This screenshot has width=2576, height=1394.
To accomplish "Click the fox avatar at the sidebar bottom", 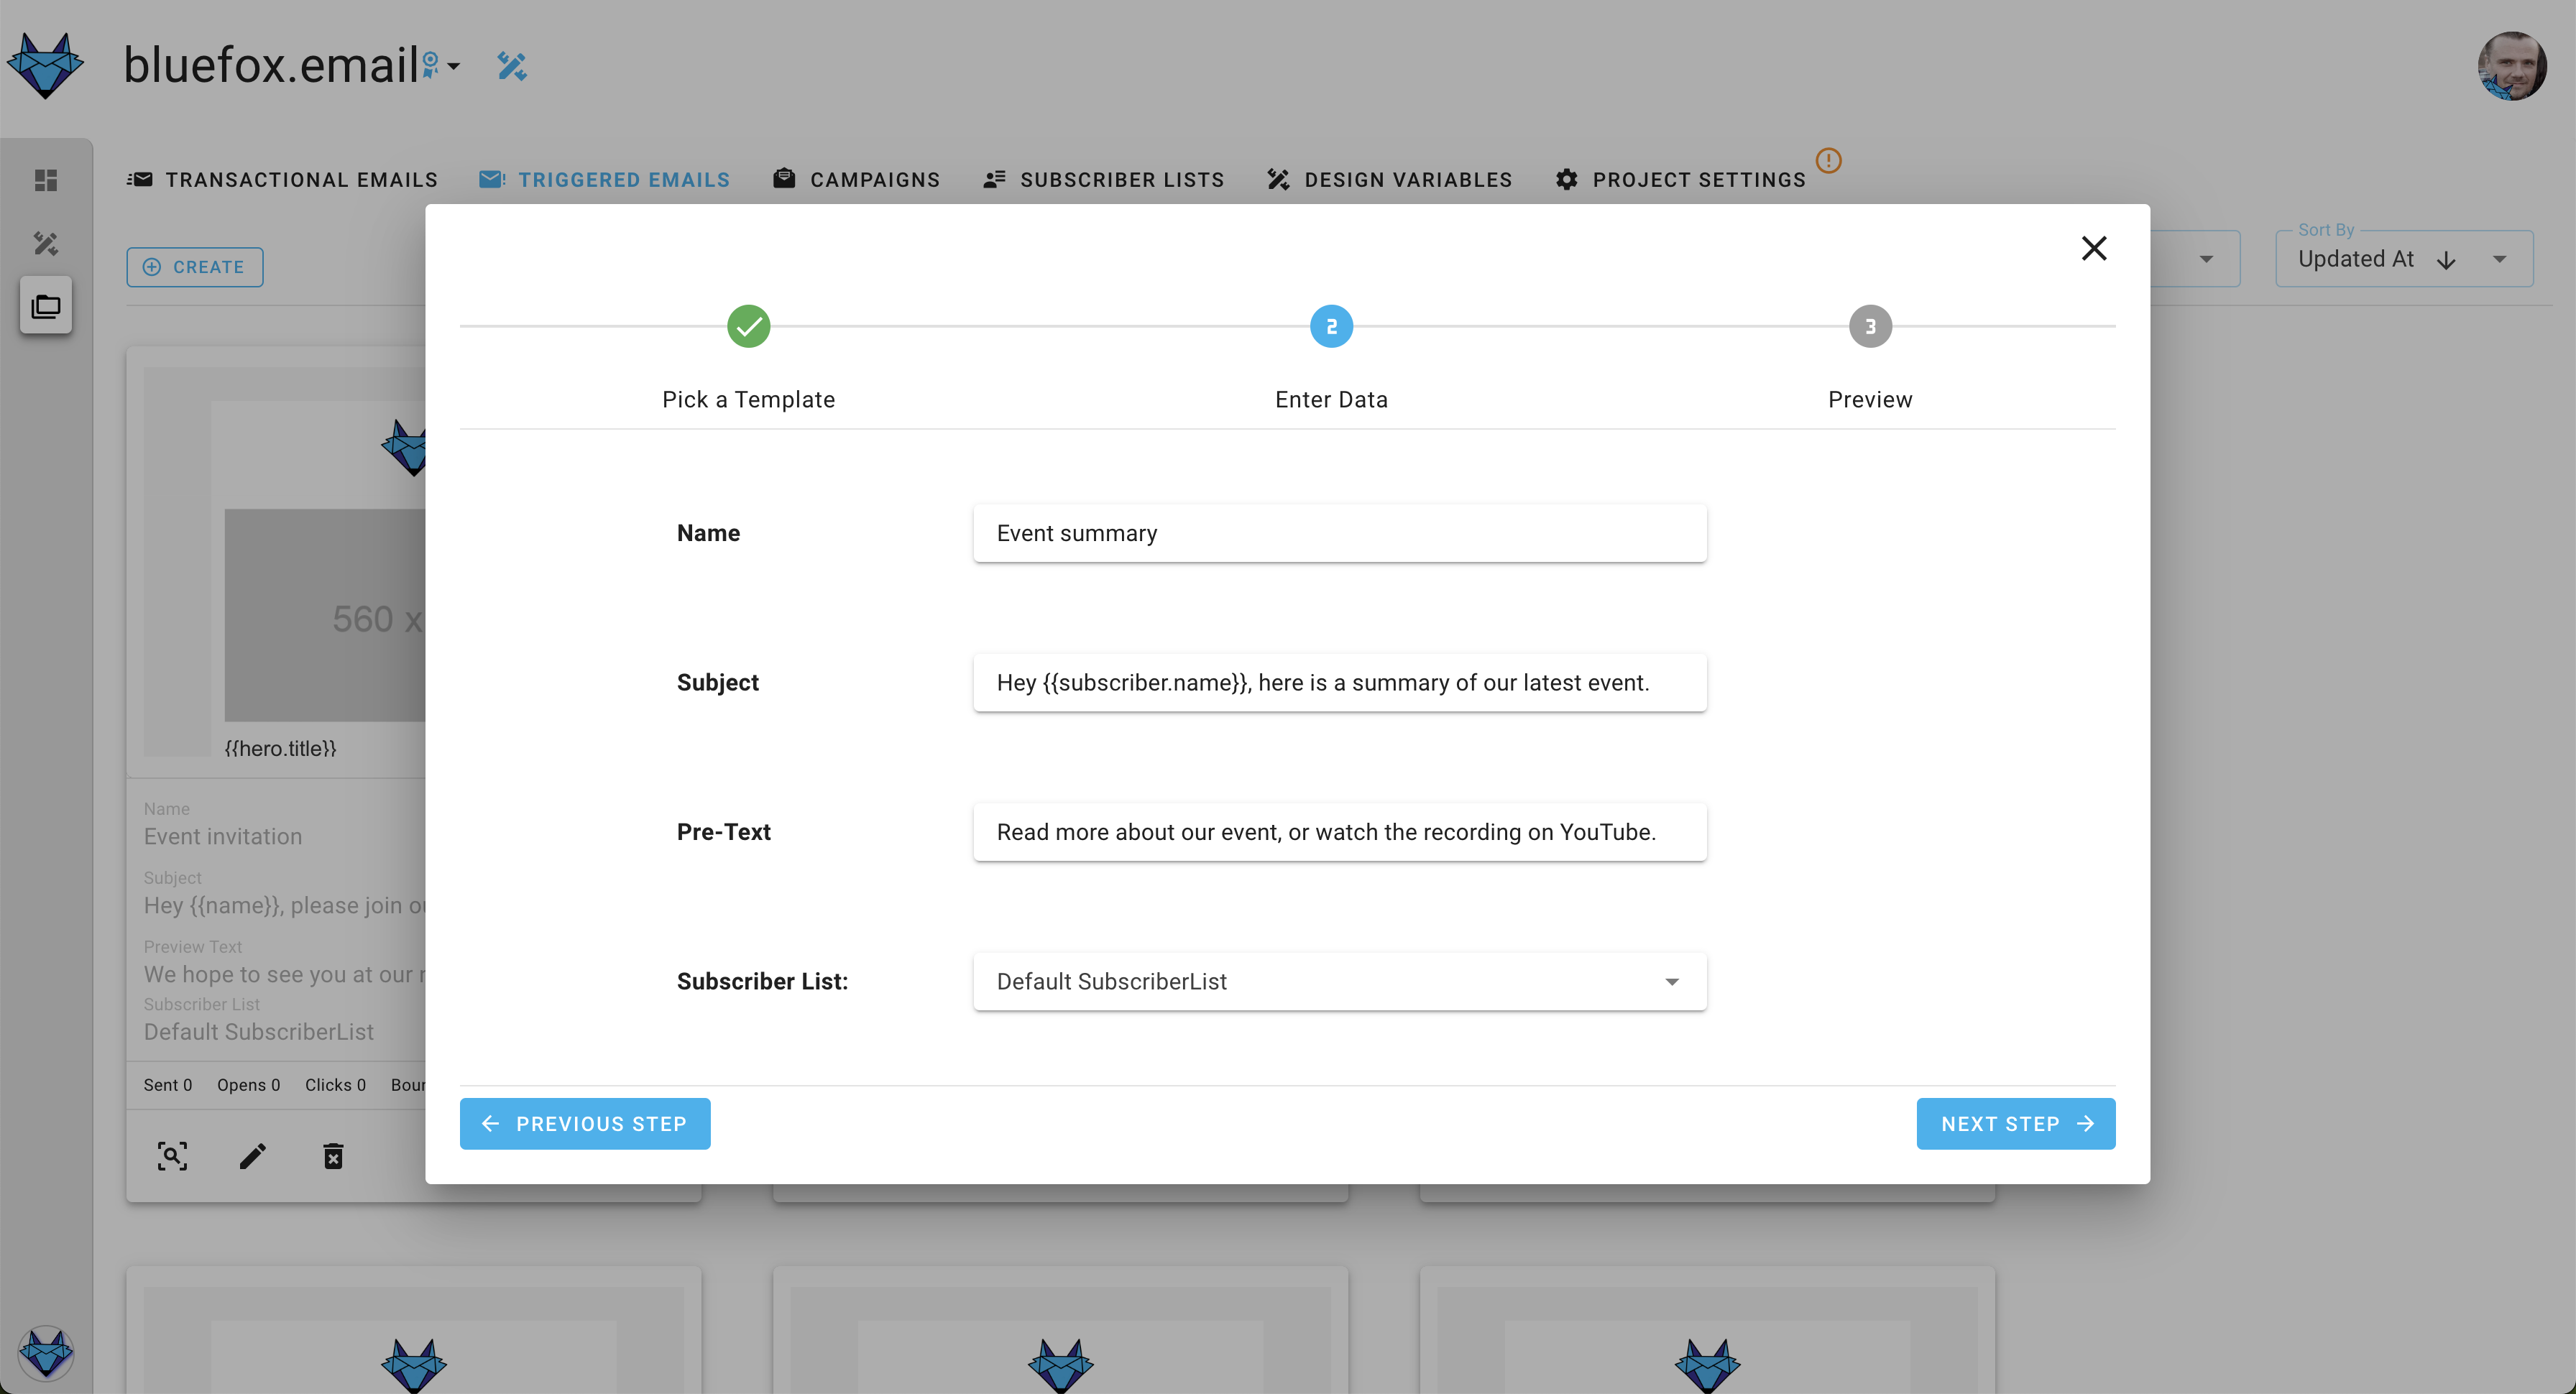I will pyautogui.click(x=46, y=1354).
